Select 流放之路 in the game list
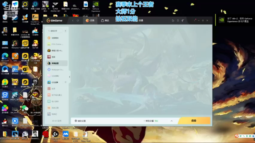This screenshot has height=143, width=255. click(57, 108)
